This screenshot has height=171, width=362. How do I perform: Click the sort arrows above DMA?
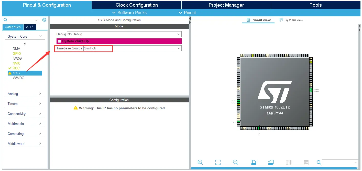coord(25,44)
